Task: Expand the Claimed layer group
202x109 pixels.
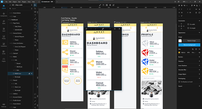Action: pyautogui.click(x=10, y=53)
